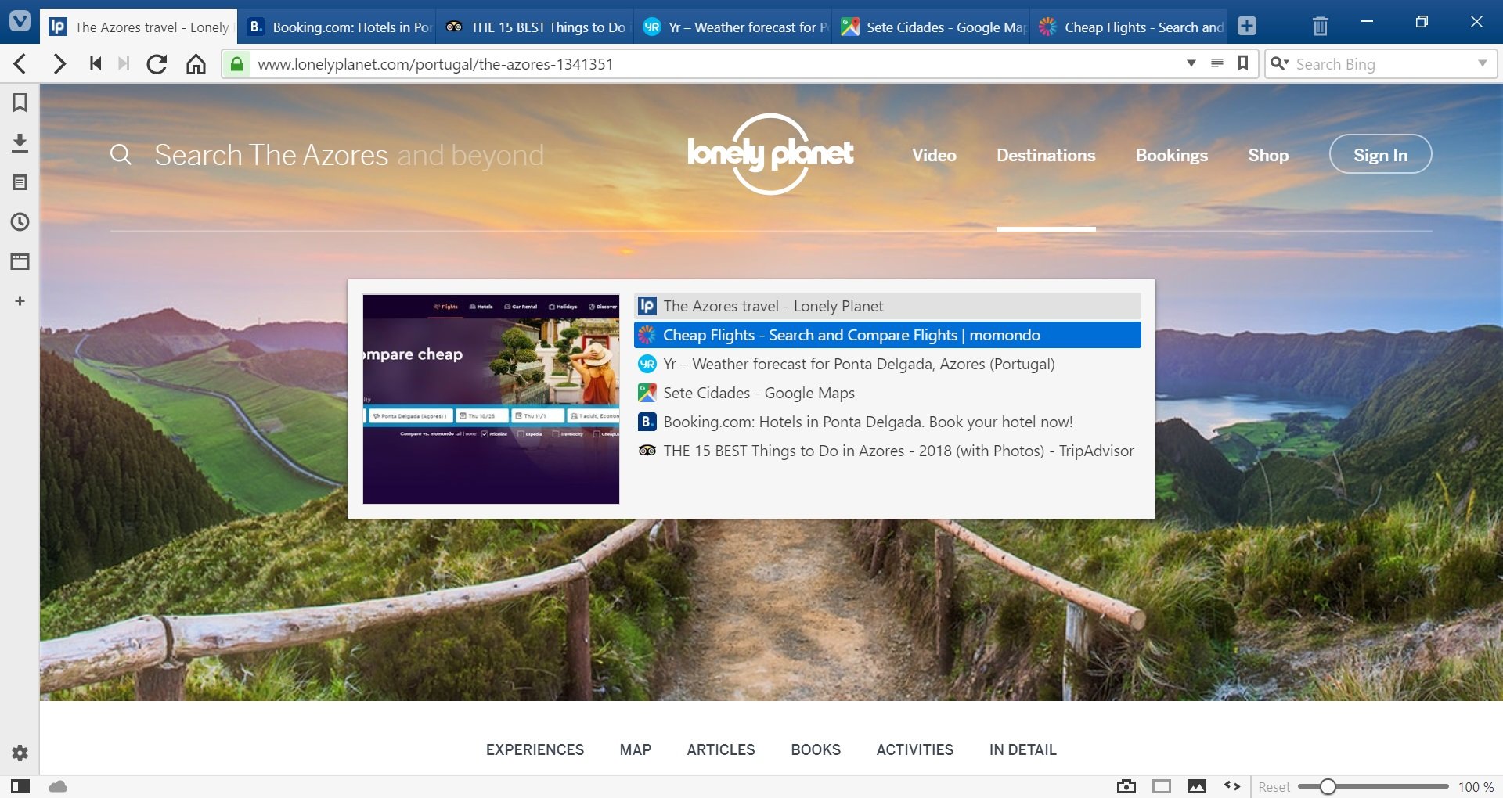Switch to The Azores travel tab

[x=139, y=27]
